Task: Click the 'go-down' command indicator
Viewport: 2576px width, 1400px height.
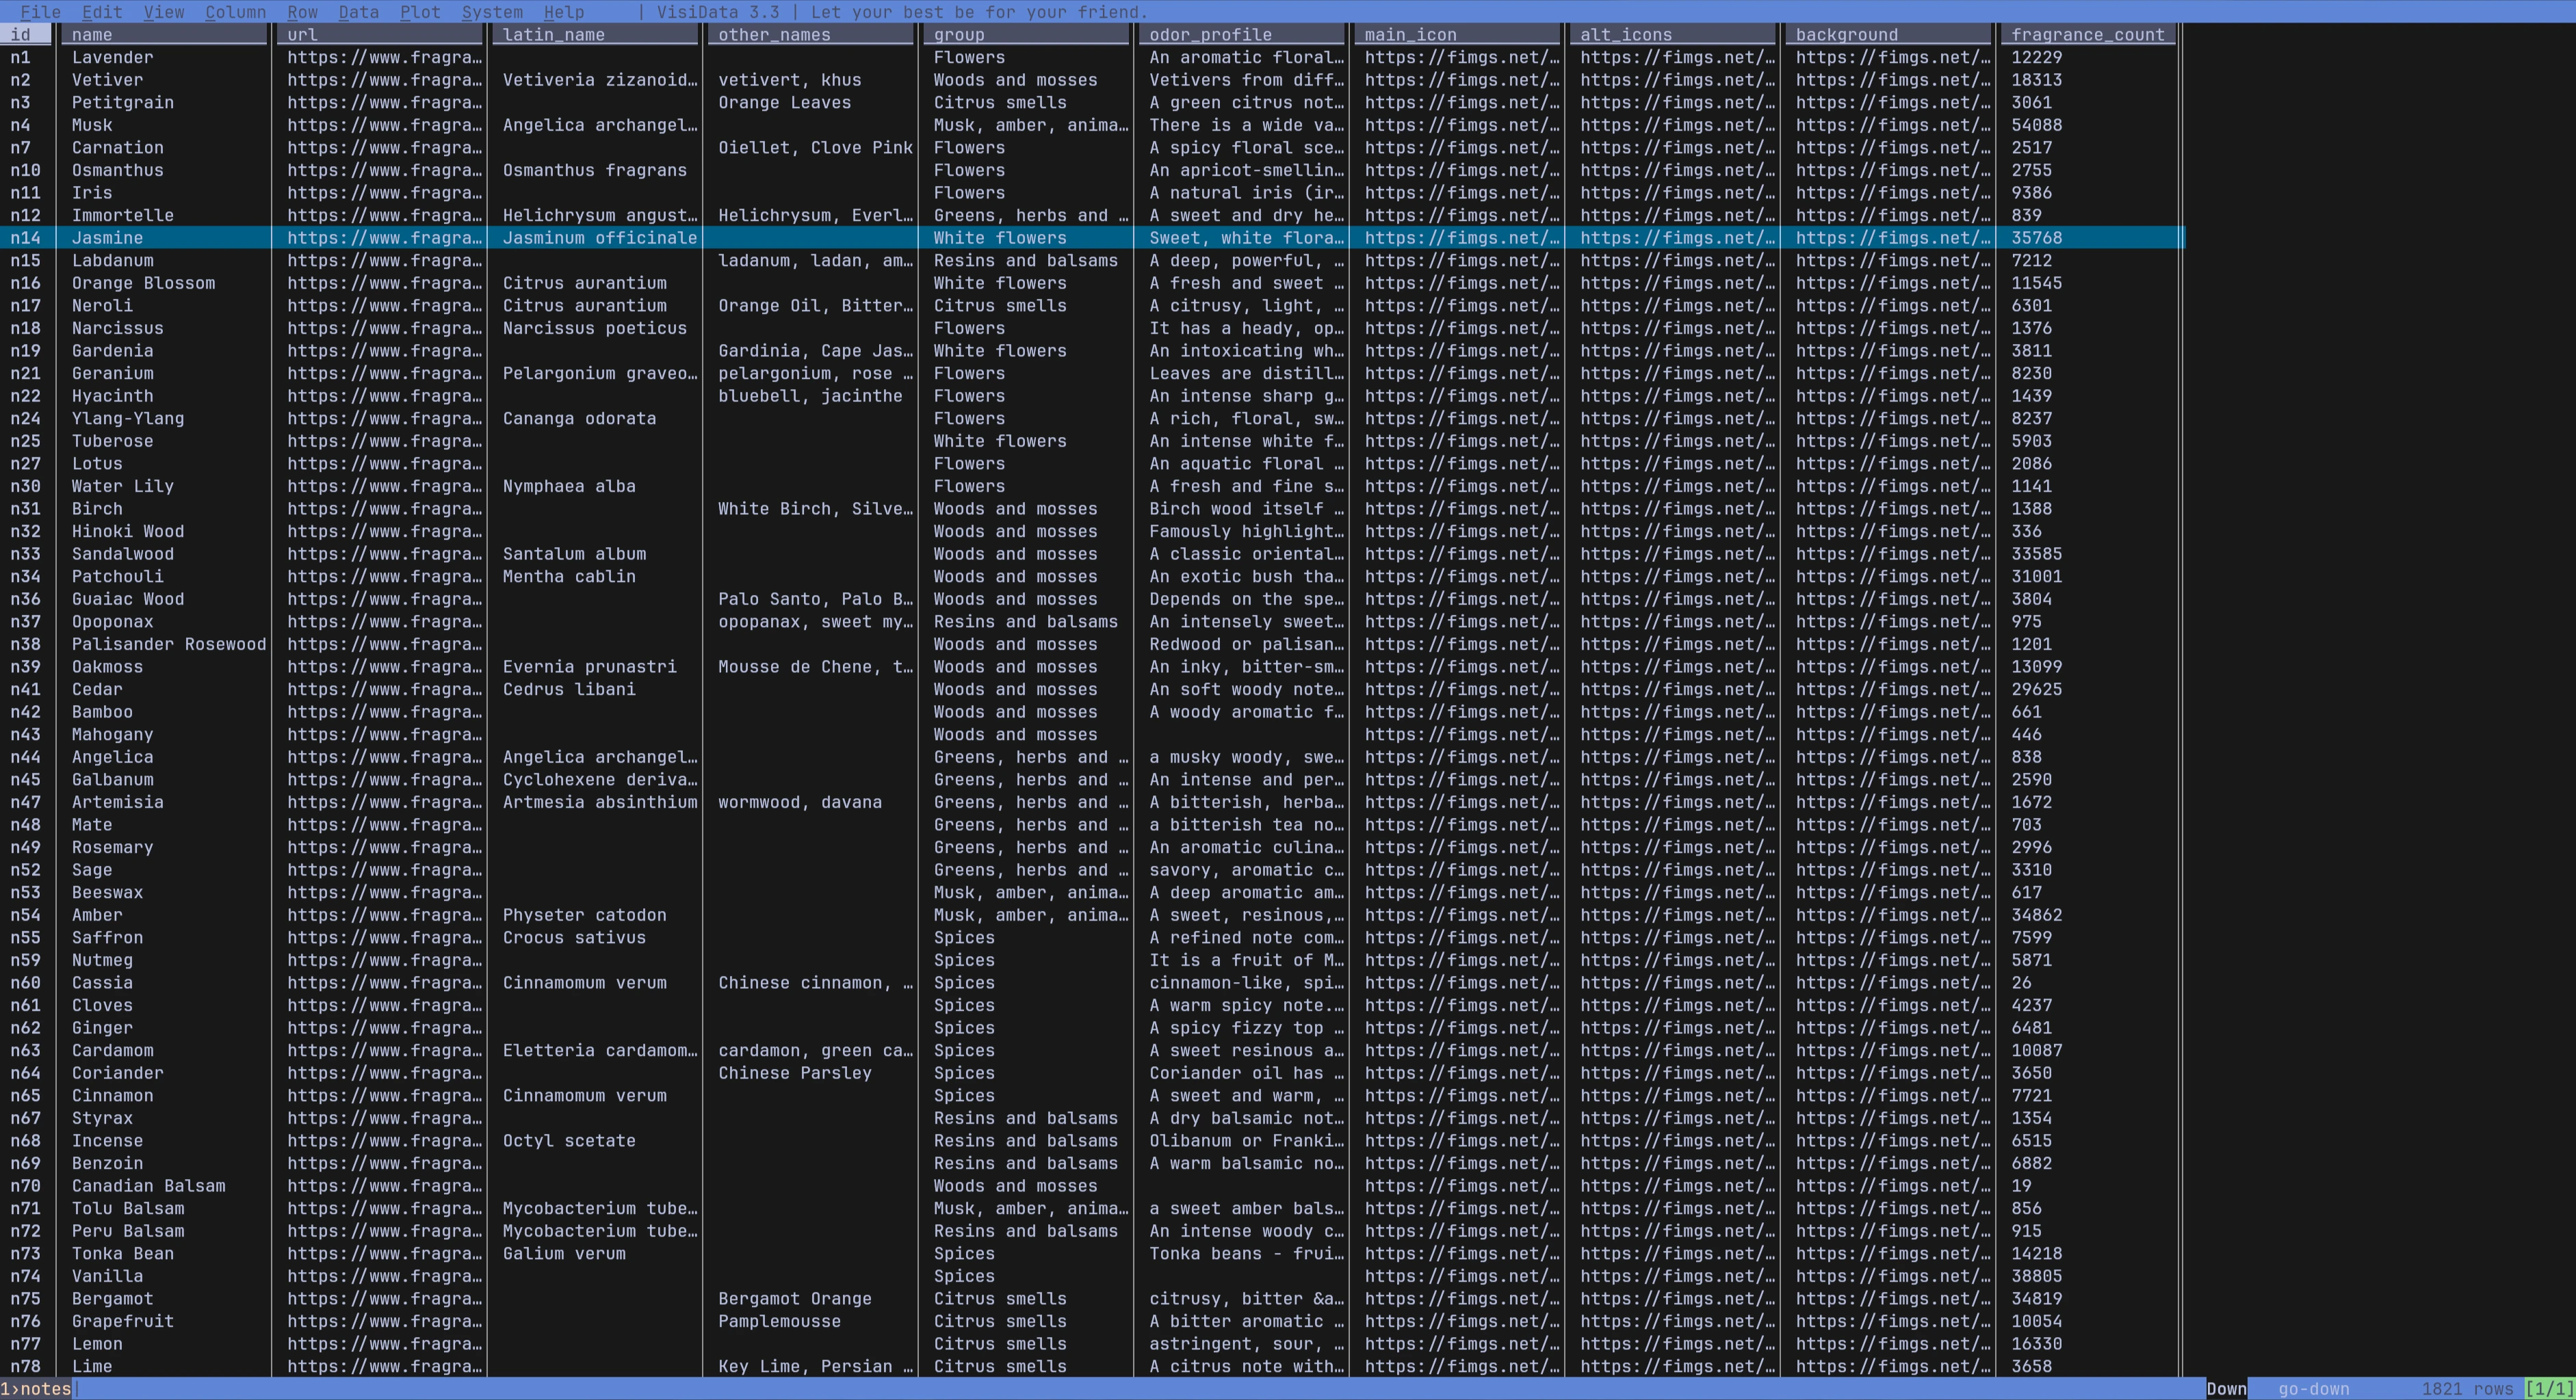Action: (2313, 1388)
